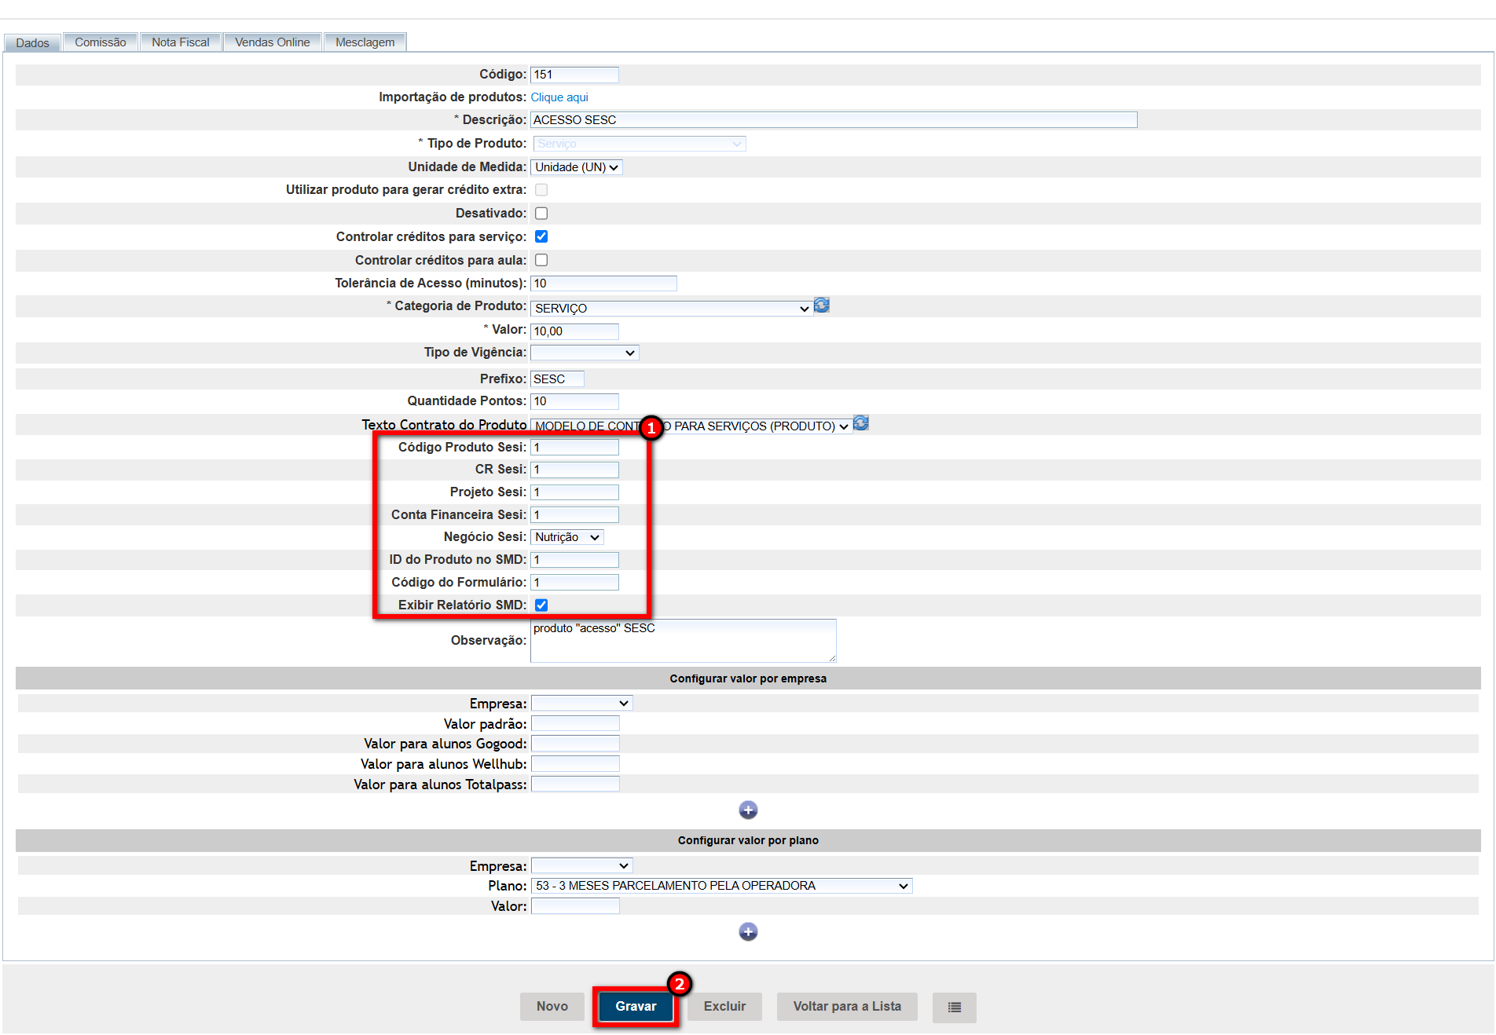Open the Unidade de Medida dropdown

coord(577,167)
